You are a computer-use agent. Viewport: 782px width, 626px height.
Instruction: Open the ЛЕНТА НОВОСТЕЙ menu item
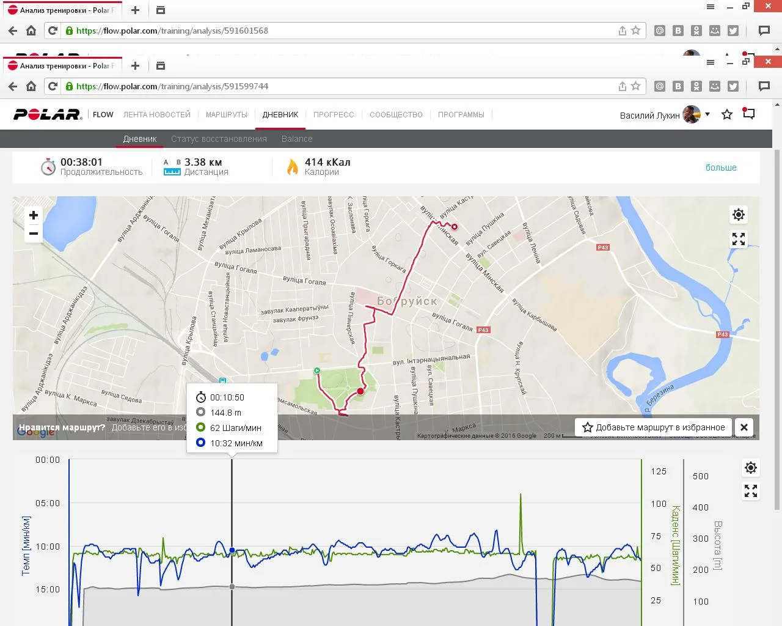(x=157, y=114)
